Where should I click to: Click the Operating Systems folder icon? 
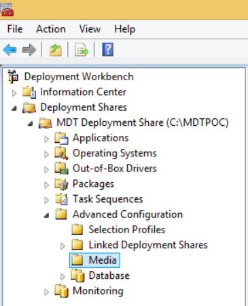click(61, 153)
